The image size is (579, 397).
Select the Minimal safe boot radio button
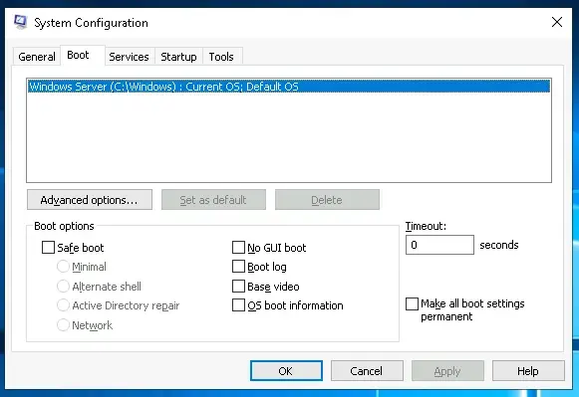tap(63, 267)
